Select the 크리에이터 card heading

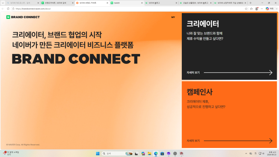pyautogui.click(x=203, y=24)
